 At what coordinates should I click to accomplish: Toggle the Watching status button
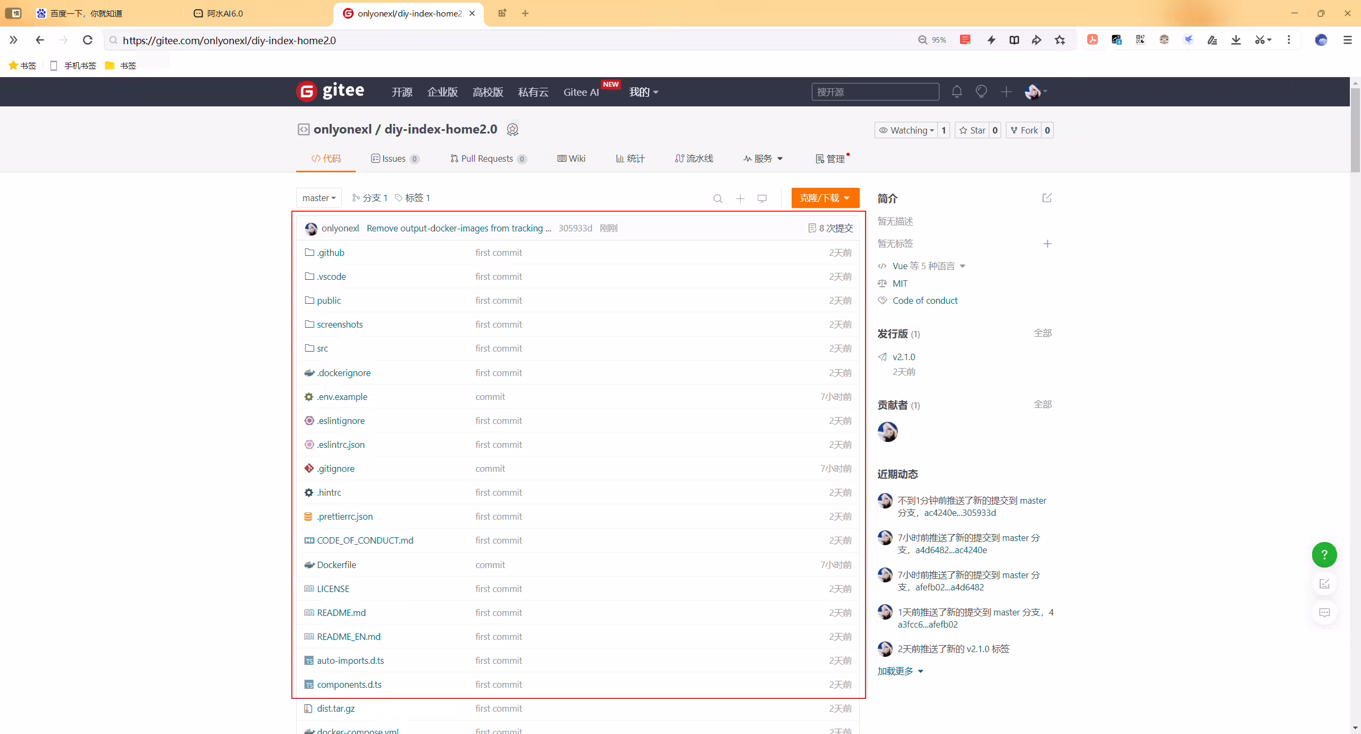click(x=906, y=130)
